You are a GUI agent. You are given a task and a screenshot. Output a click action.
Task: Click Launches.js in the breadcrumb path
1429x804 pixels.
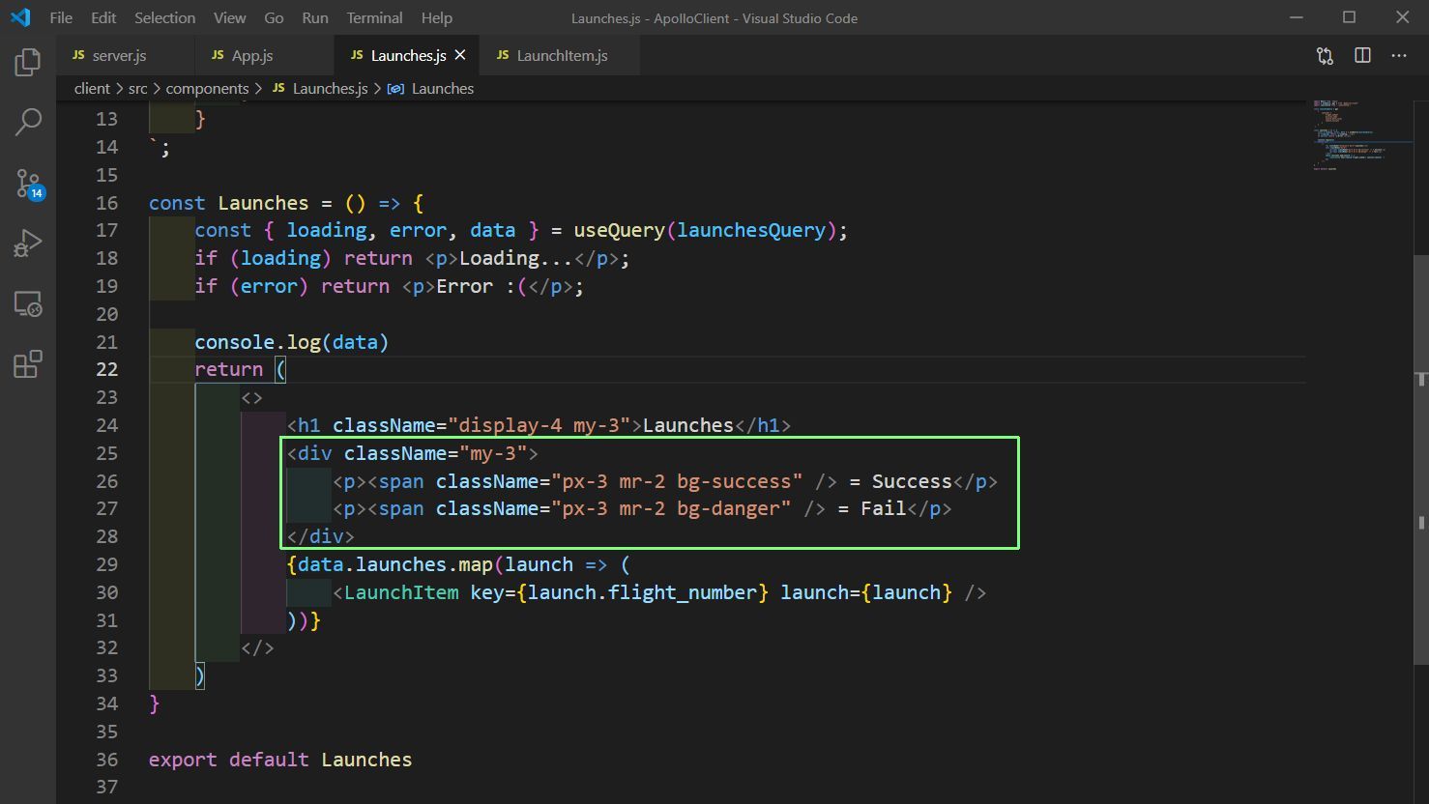(x=330, y=88)
